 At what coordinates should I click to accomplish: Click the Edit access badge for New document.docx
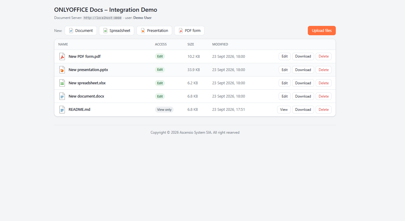coord(160,96)
